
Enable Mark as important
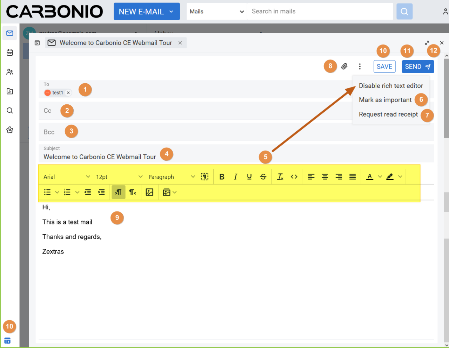tap(385, 99)
